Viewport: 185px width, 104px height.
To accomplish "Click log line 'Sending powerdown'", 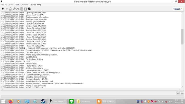I will coord(22,68).
